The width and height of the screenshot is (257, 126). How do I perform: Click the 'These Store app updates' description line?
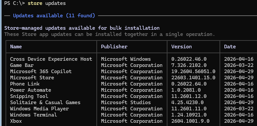(x=109, y=34)
